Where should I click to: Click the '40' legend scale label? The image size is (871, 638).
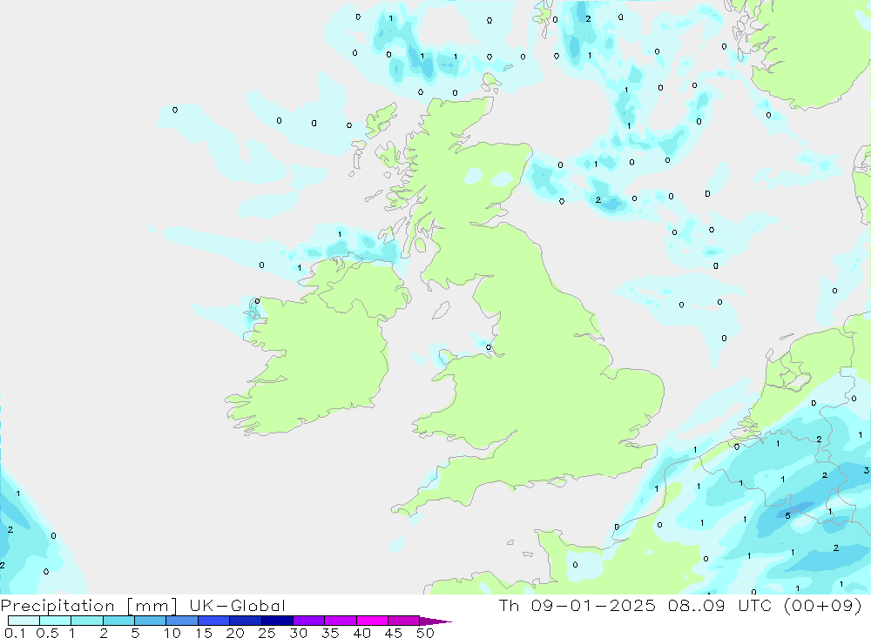(362, 633)
